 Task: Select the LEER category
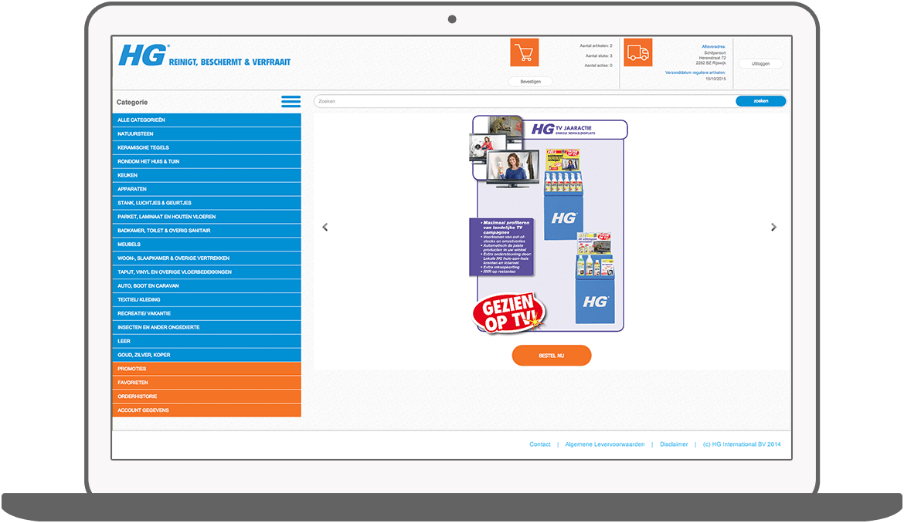(206, 341)
